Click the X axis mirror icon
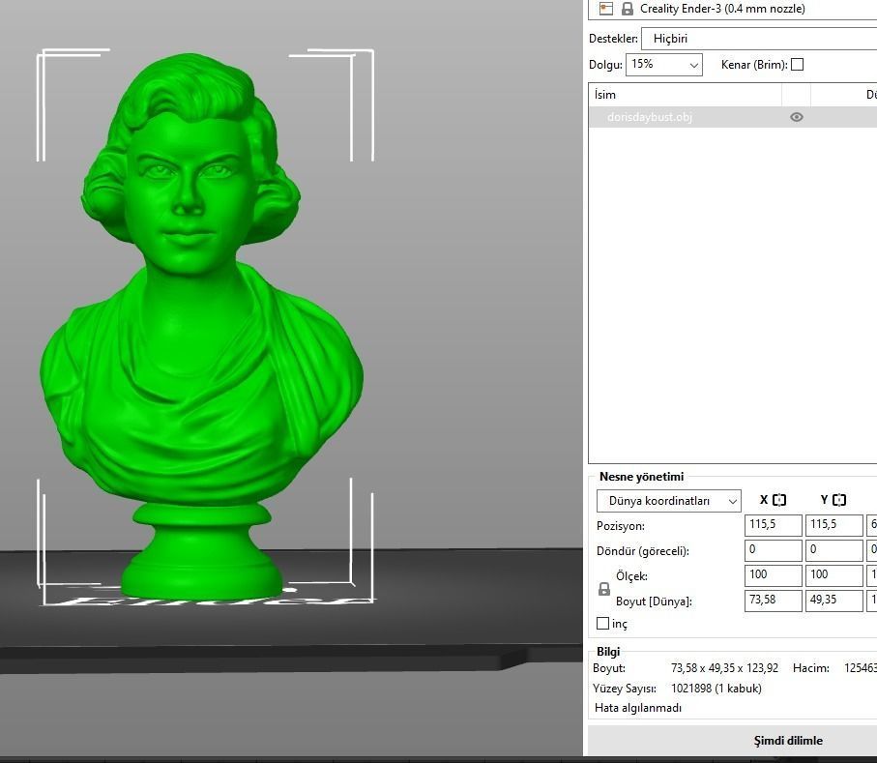Viewport: 877px width, 763px height. pos(779,500)
